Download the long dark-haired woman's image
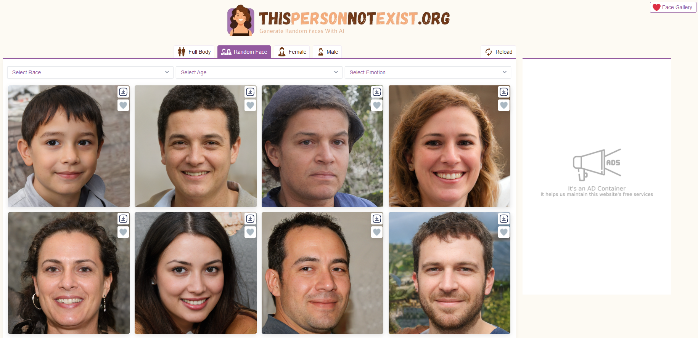The width and height of the screenshot is (698, 338). tap(250, 219)
